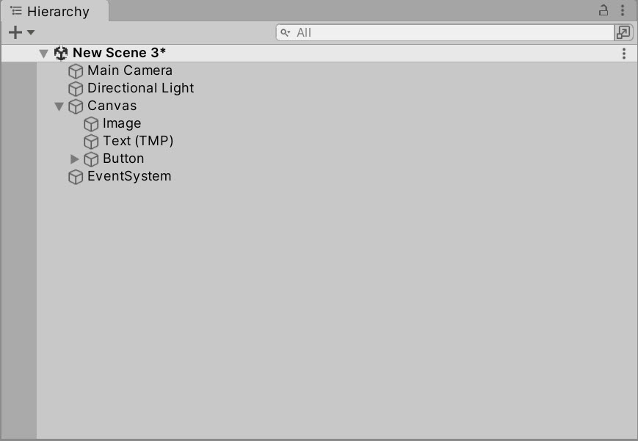This screenshot has width=638, height=441.
Task: Click the Text (TMP) cube icon
Action: coord(91,142)
